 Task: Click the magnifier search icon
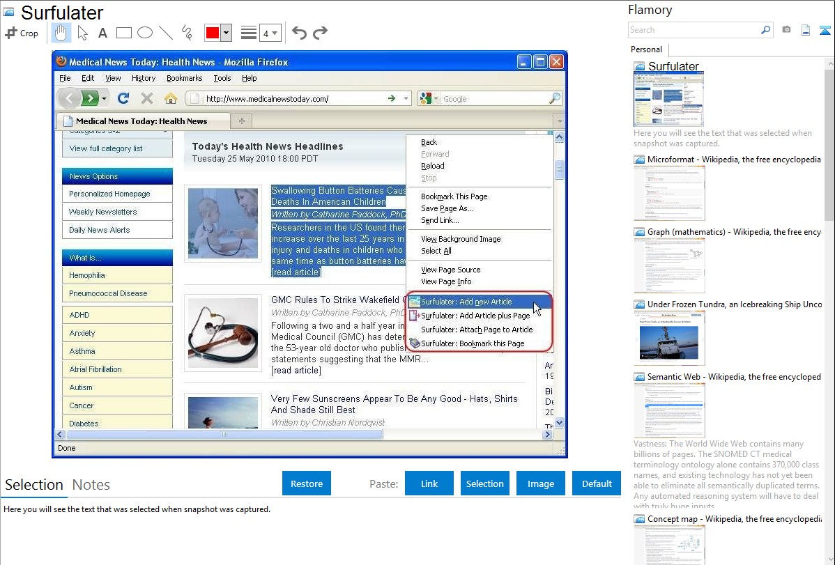[766, 30]
